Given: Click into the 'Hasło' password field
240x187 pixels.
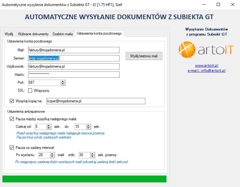Looking at the screenshot, I should [x=73, y=75].
